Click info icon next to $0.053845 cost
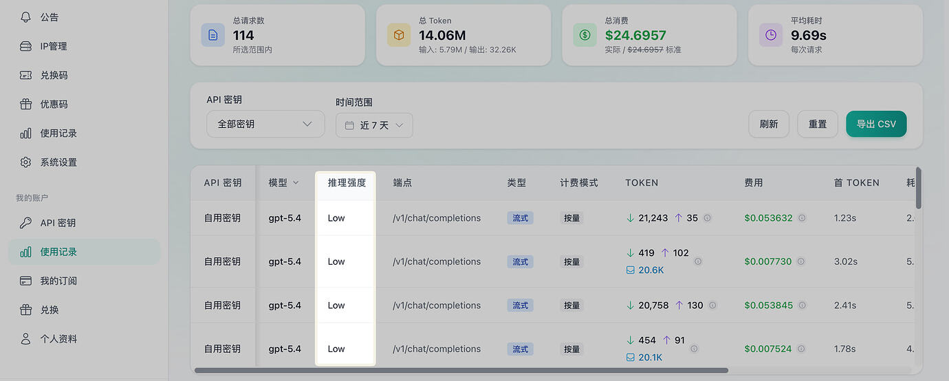 tap(802, 305)
